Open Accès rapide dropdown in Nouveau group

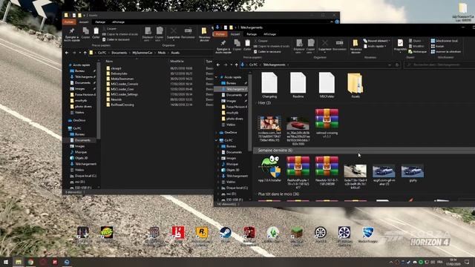click(x=374, y=46)
